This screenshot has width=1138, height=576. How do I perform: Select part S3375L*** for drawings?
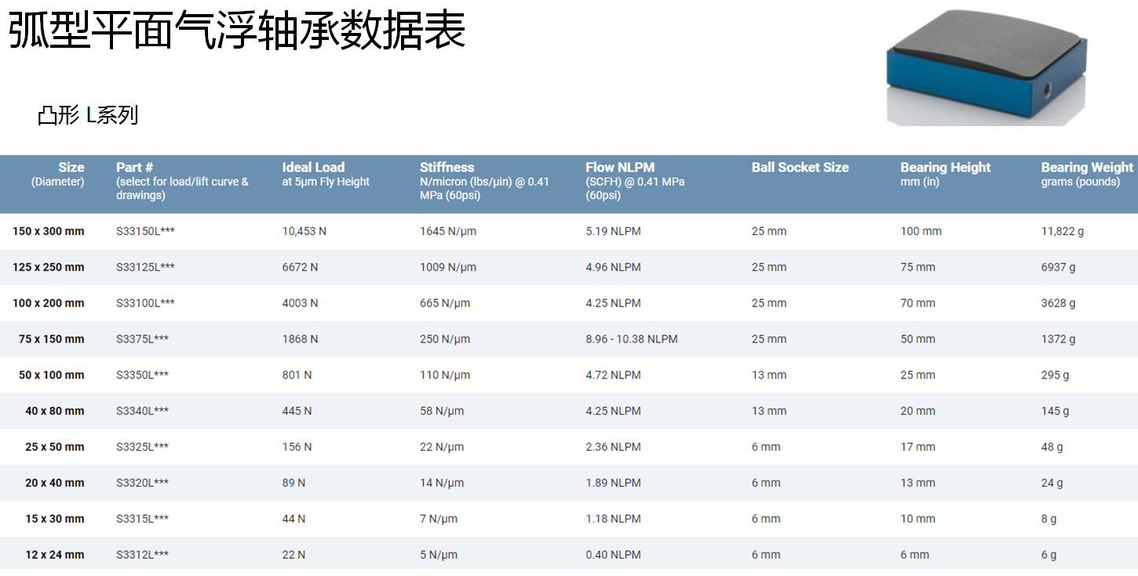coord(142,339)
